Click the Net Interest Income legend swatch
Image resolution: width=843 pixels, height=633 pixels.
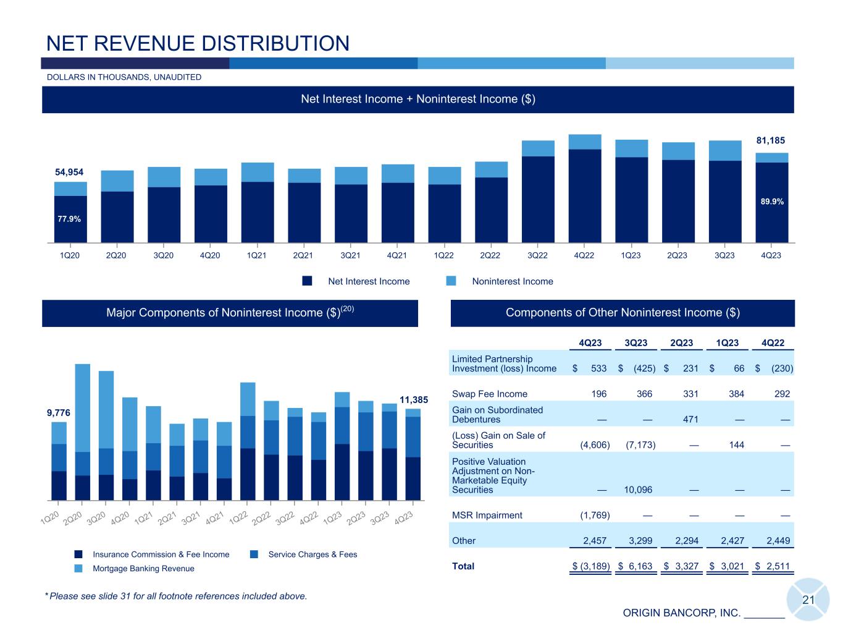pos(307,281)
